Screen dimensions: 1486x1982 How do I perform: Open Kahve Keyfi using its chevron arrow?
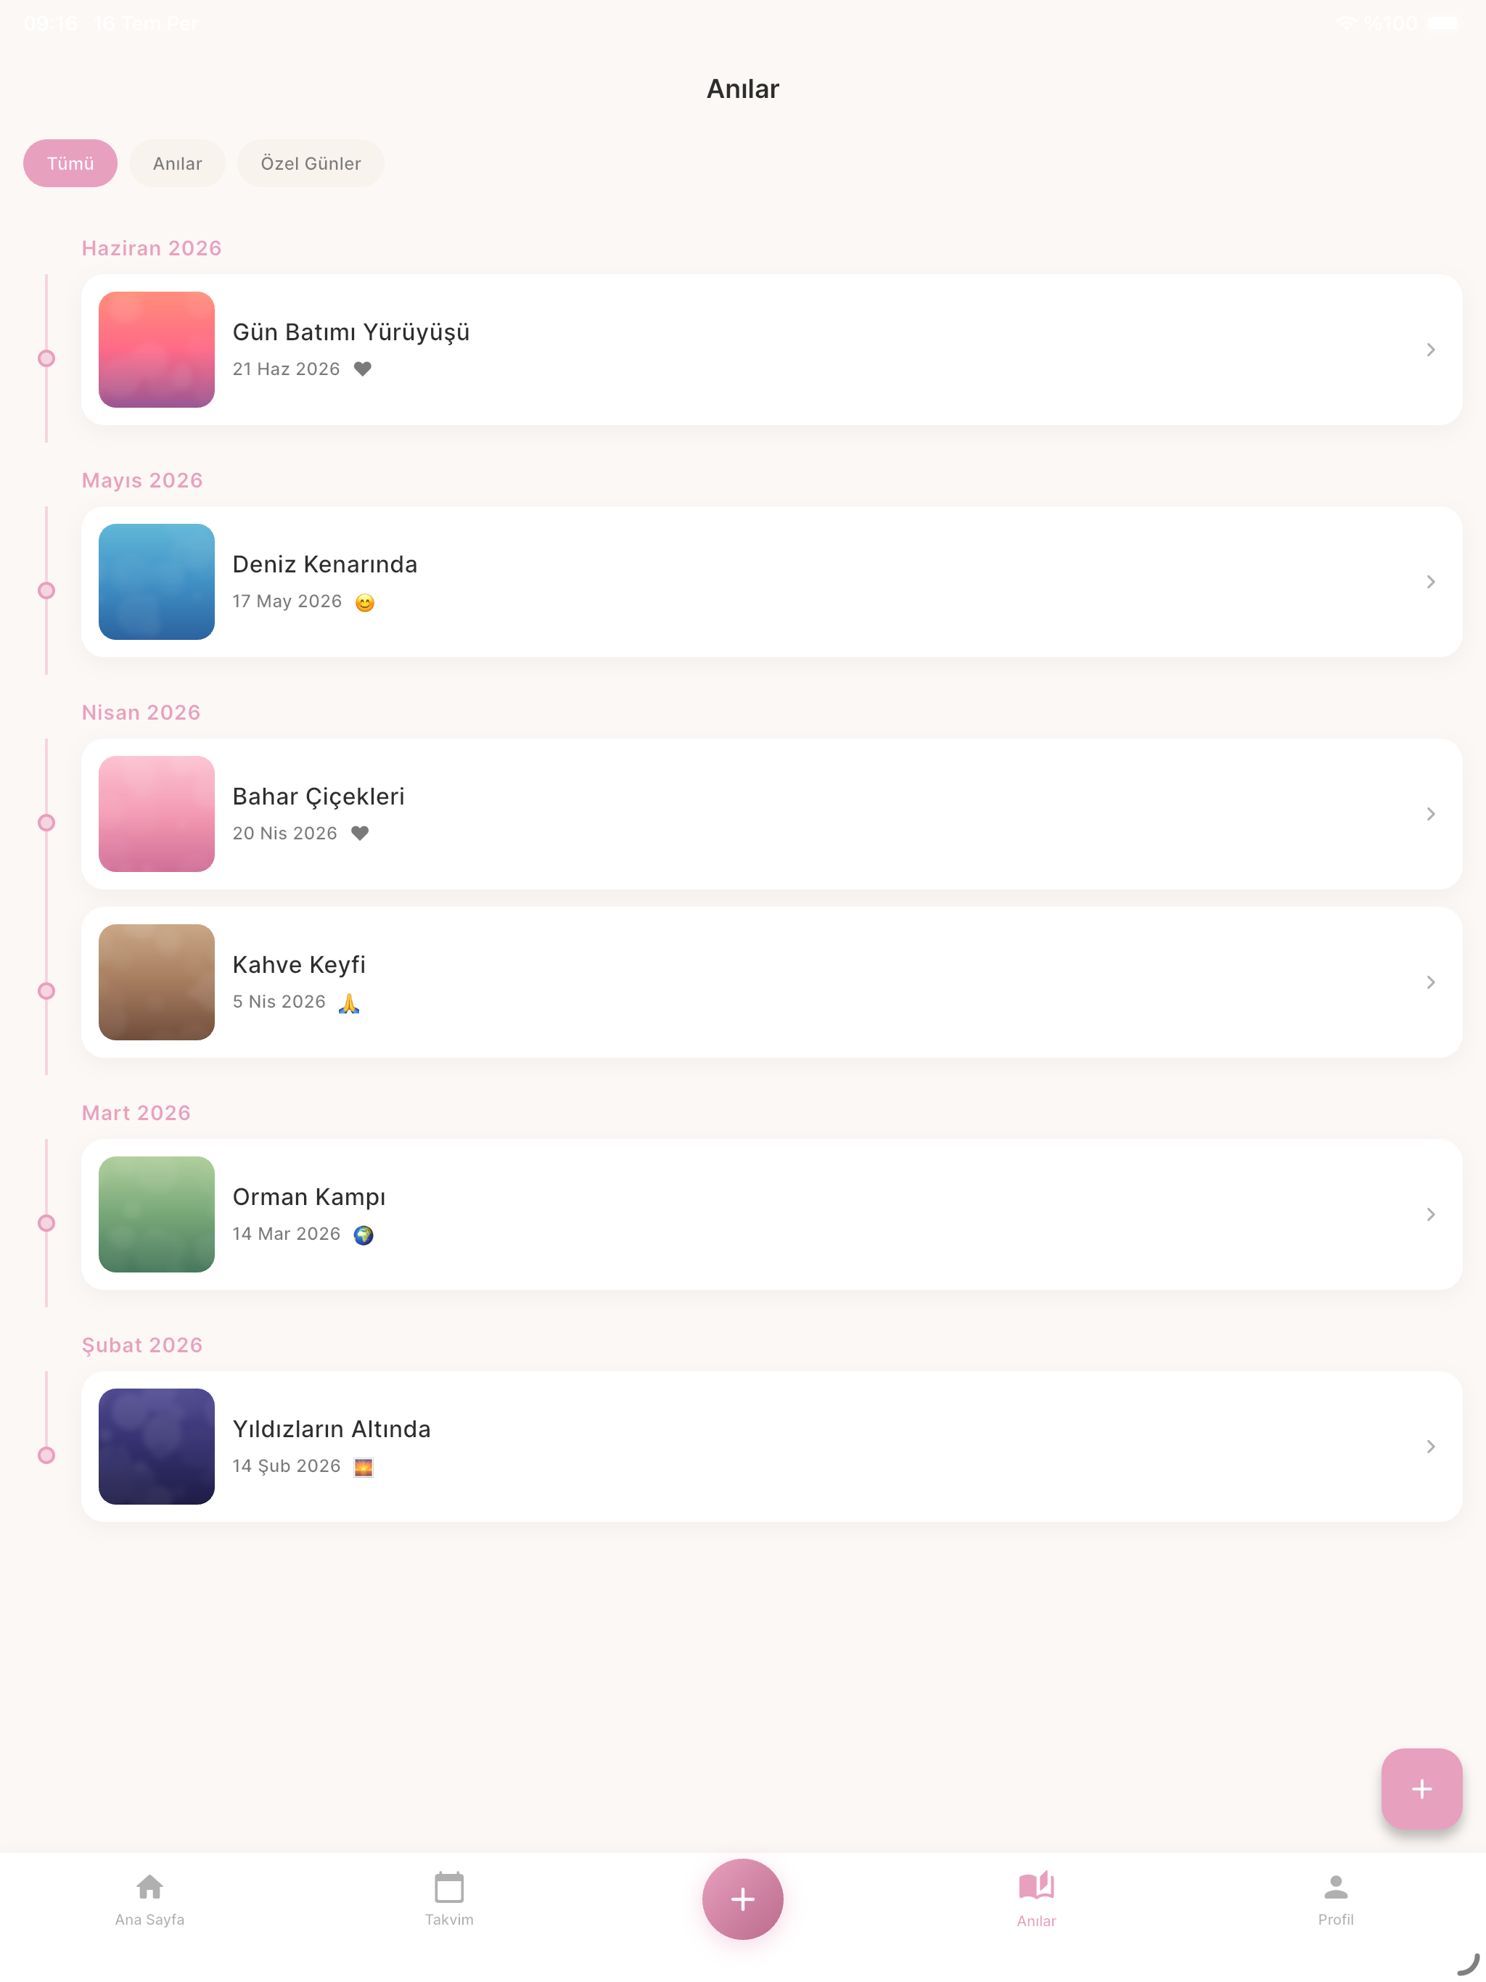point(1430,982)
